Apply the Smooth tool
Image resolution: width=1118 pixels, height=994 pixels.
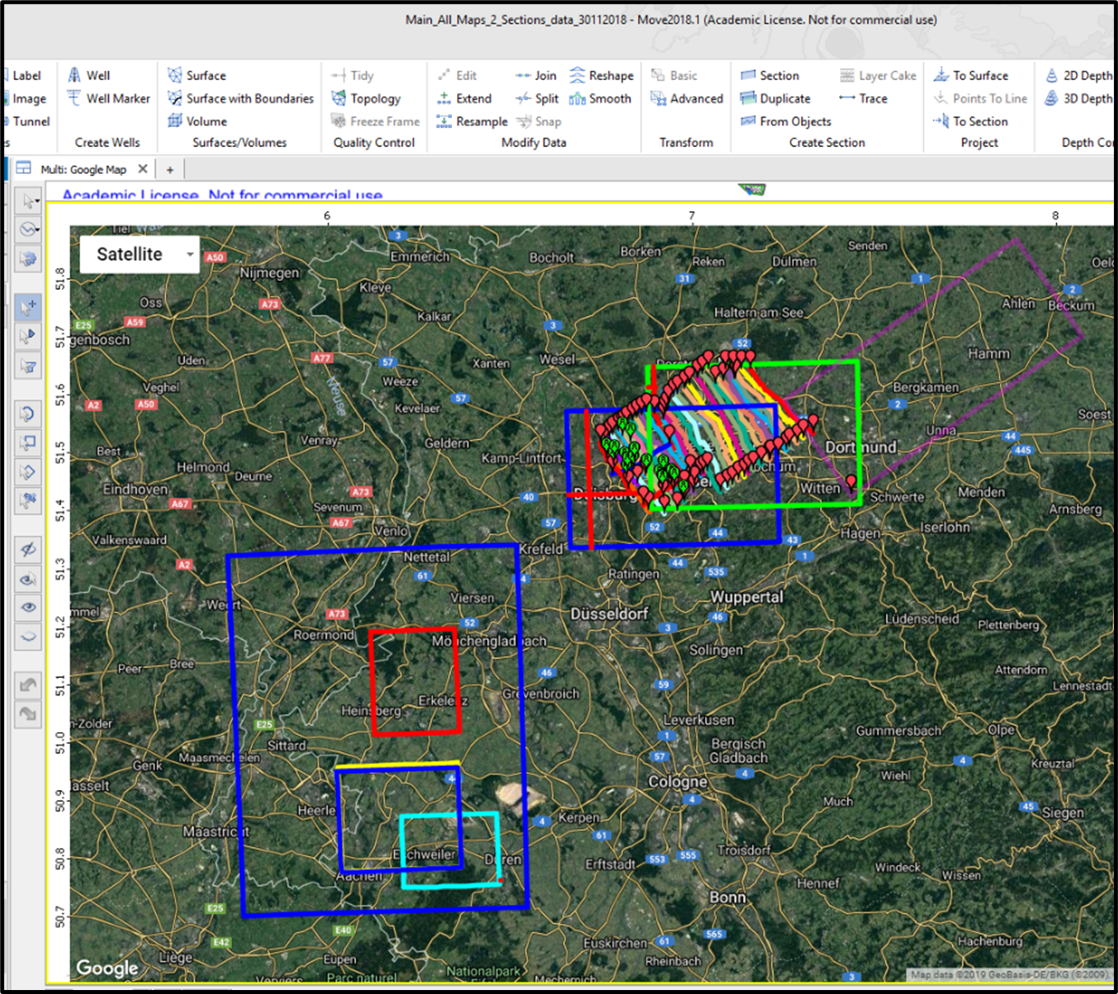(601, 98)
